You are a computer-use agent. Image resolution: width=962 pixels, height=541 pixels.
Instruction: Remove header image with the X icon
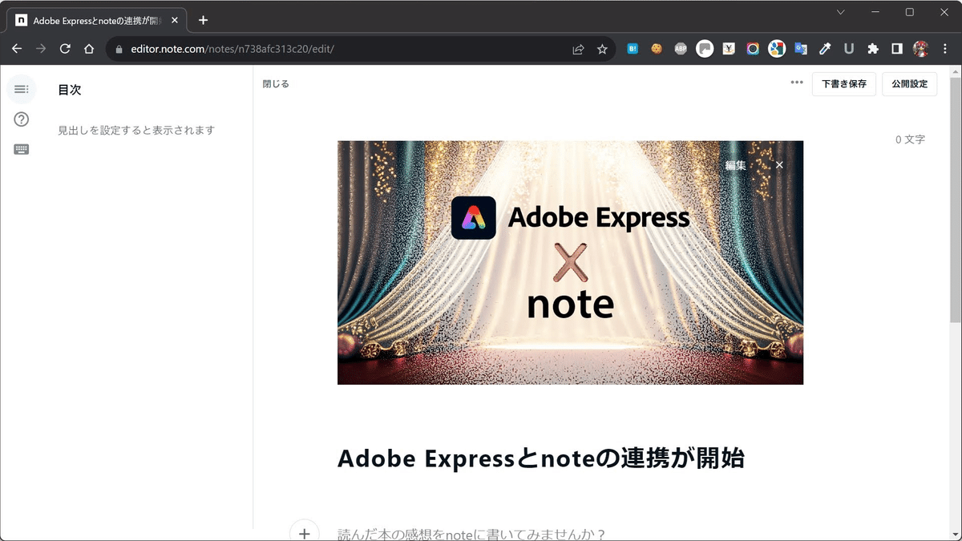pos(779,164)
